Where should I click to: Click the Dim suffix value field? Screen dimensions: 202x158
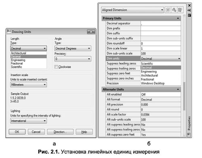pos(161,33)
